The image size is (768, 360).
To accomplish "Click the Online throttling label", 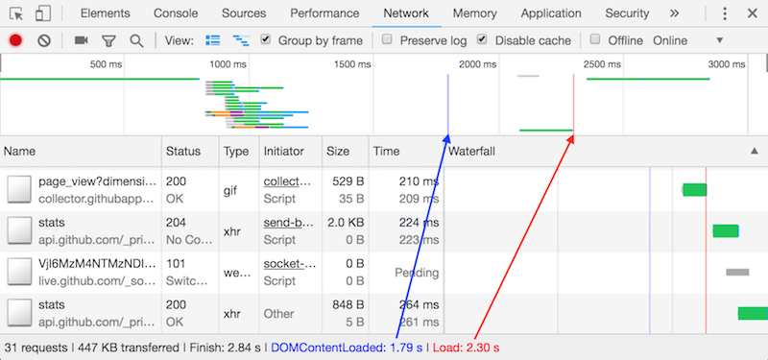I will pos(670,40).
